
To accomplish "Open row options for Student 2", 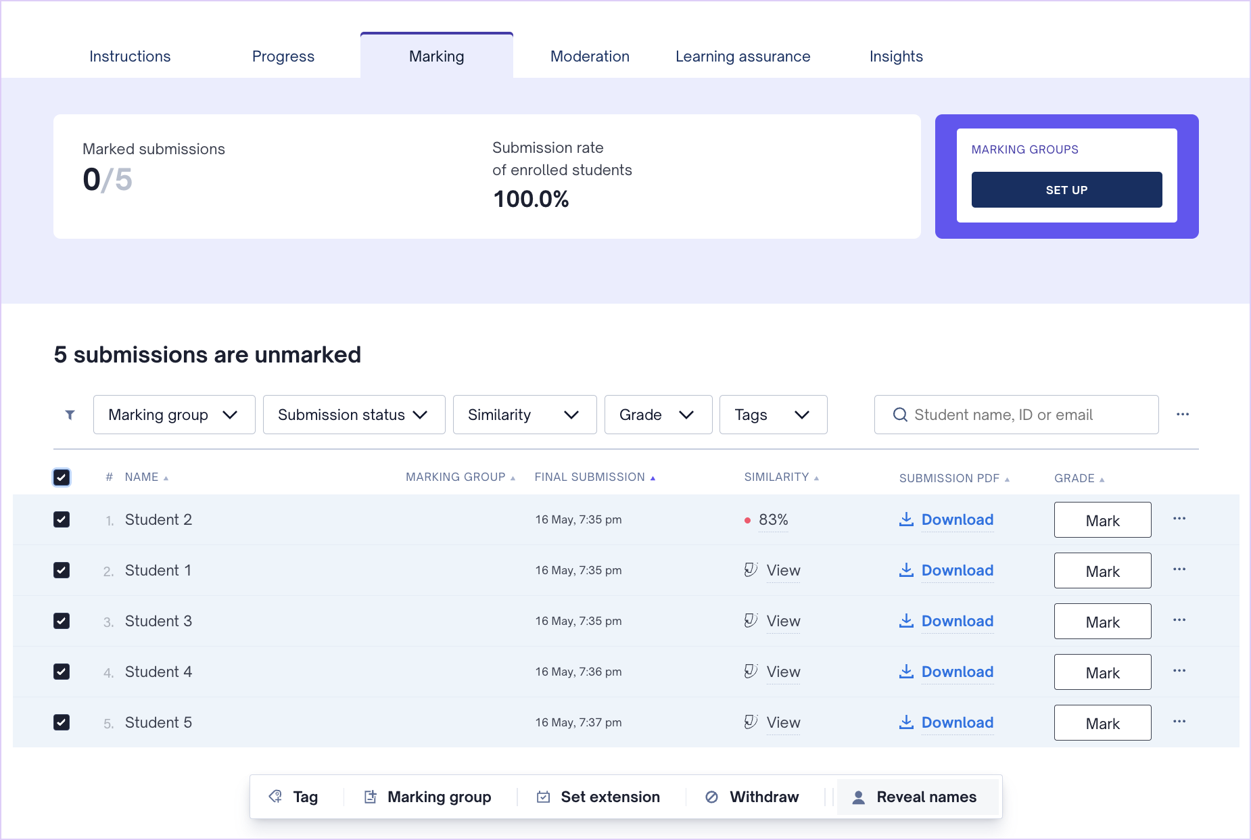I will pos(1179,519).
